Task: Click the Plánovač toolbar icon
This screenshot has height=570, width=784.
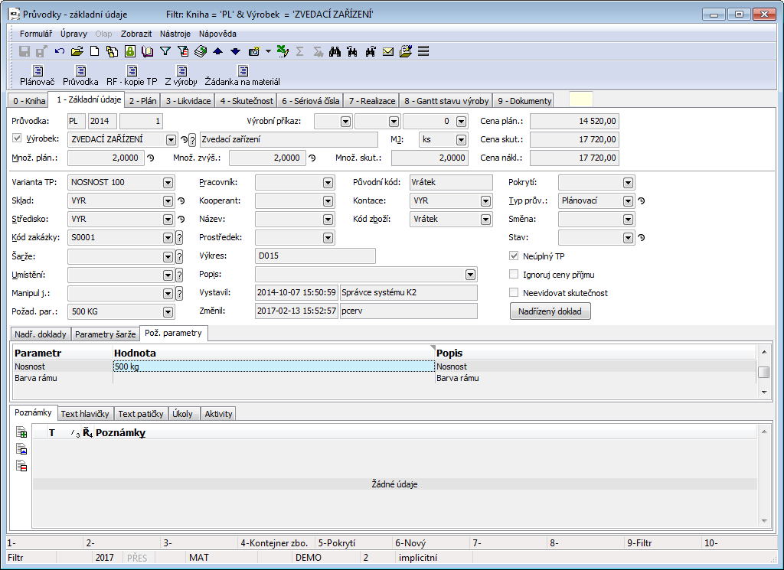Action: (x=37, y=71)
